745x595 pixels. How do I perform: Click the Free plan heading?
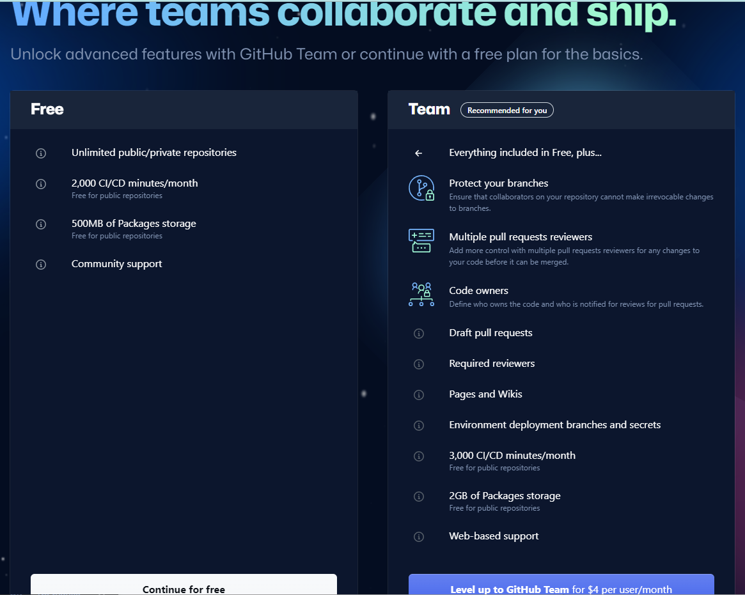(47, 109)
